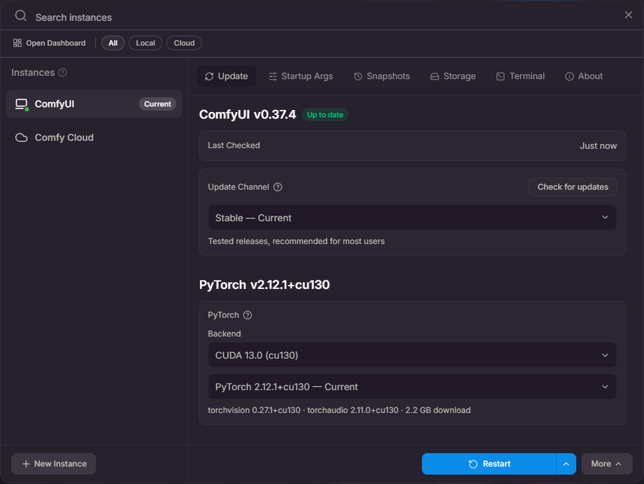The height and width of the screenshot is (484, 644).
Task: Expand the Restart options chevron
Action: point(566,464)
